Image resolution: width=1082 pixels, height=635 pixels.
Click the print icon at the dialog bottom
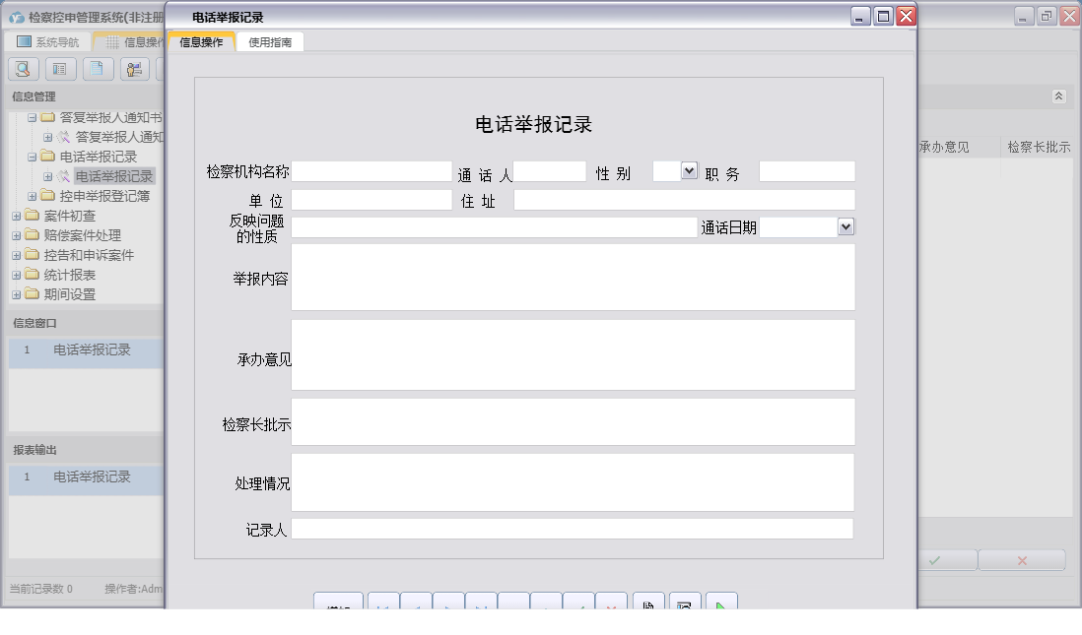click(647, 603)
